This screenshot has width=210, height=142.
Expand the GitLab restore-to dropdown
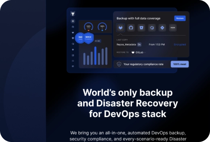(139, 53)
